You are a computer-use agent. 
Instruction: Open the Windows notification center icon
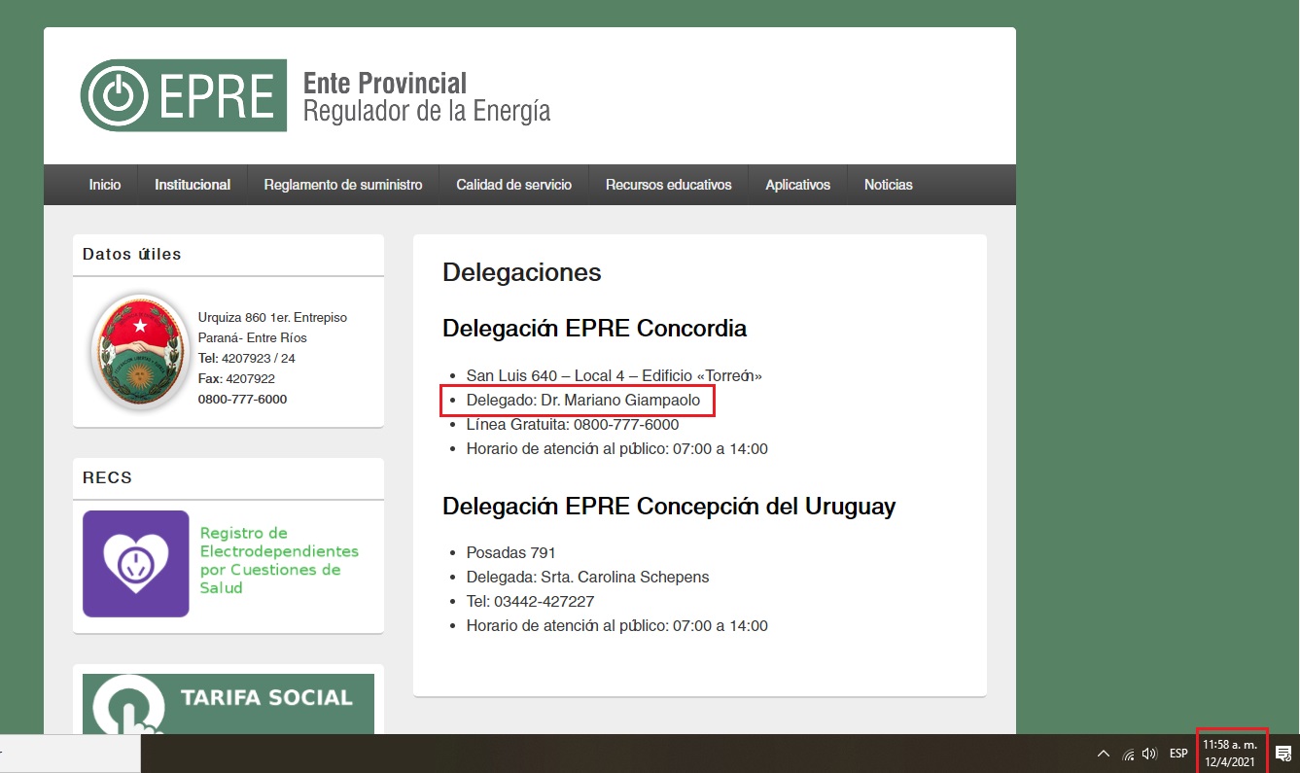pos(1282,754)
